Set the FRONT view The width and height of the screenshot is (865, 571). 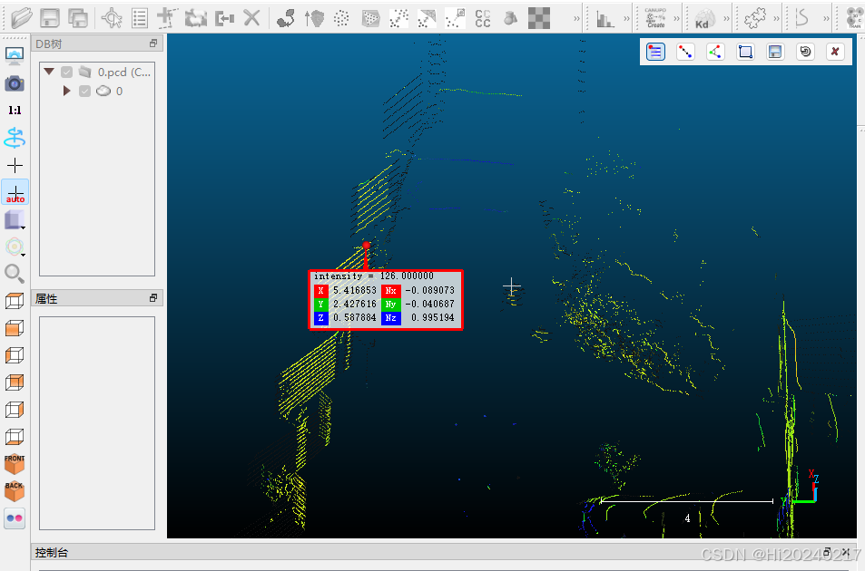click(x=15, y=464)
